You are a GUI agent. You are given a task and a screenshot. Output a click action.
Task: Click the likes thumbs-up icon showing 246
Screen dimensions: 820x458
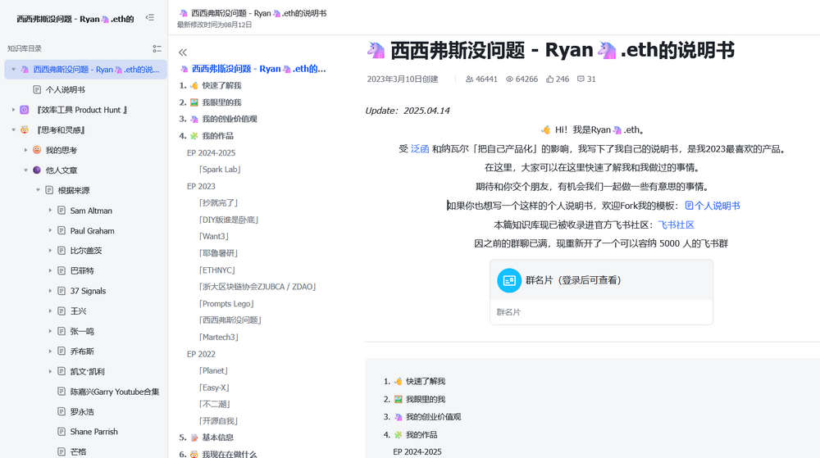pyautogui.click(x=549, y=79)
